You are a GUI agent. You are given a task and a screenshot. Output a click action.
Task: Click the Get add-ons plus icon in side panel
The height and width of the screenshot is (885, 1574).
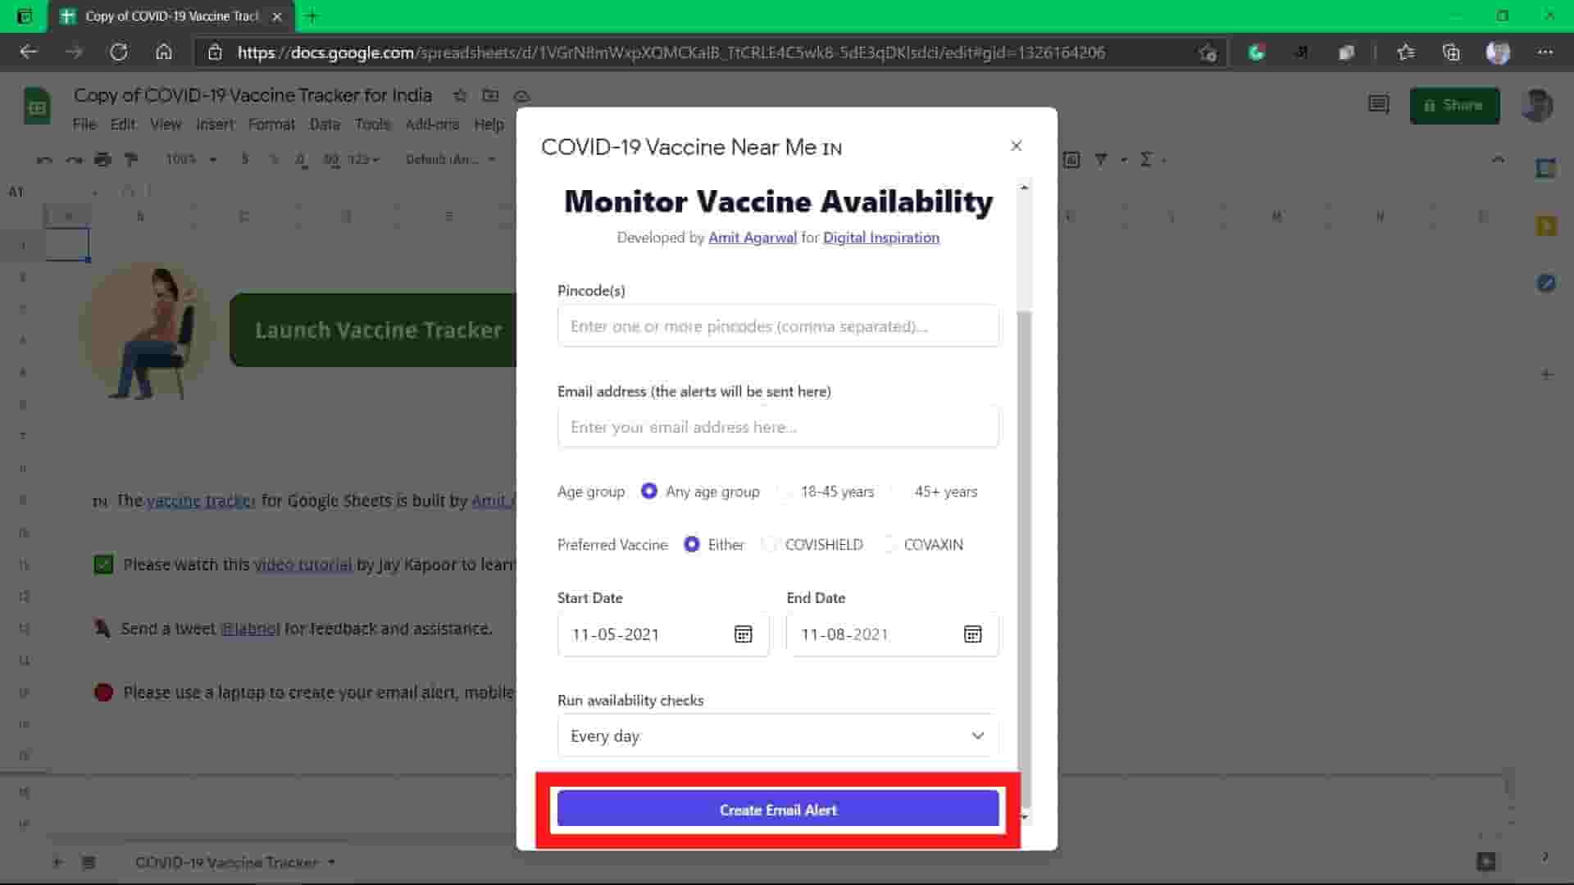pos(1546,374)
